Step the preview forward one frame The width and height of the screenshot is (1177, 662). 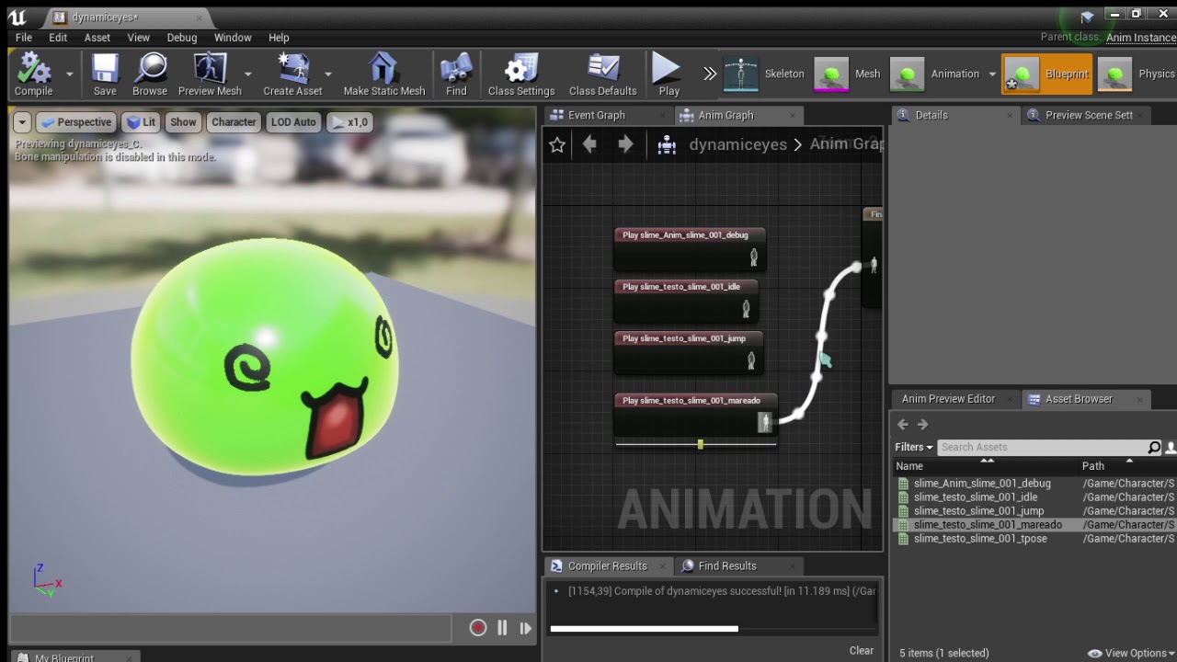tap(525, 628)
